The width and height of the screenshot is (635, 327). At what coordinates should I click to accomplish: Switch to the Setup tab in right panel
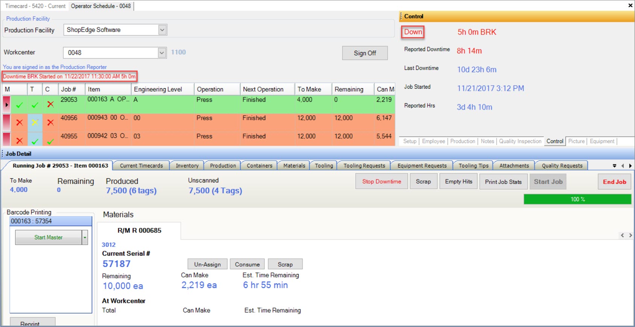(410, 141)
